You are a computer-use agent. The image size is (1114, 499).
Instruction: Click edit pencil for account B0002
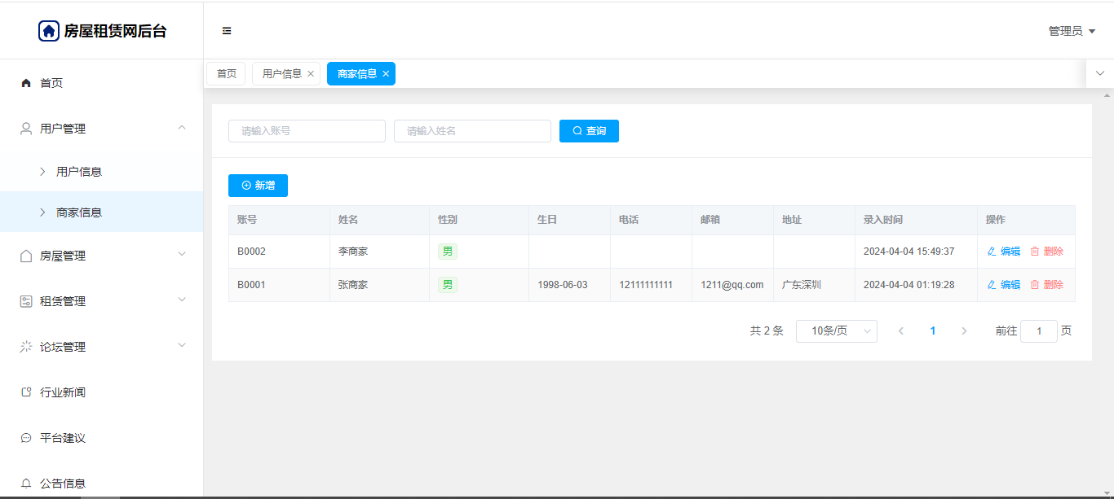click(1004, 252)
